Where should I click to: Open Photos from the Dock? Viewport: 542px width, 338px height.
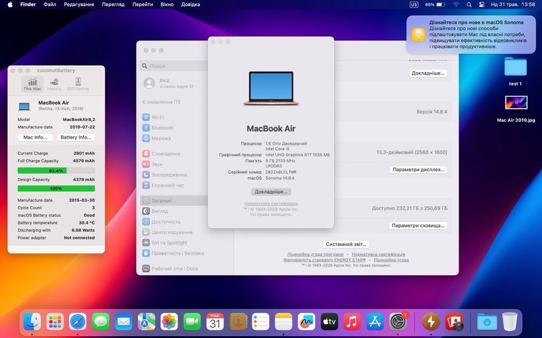[x=169, y=322]
